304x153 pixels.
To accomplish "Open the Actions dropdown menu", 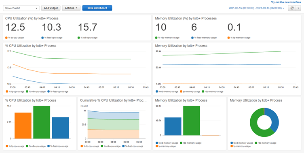I will coord(71,8).
